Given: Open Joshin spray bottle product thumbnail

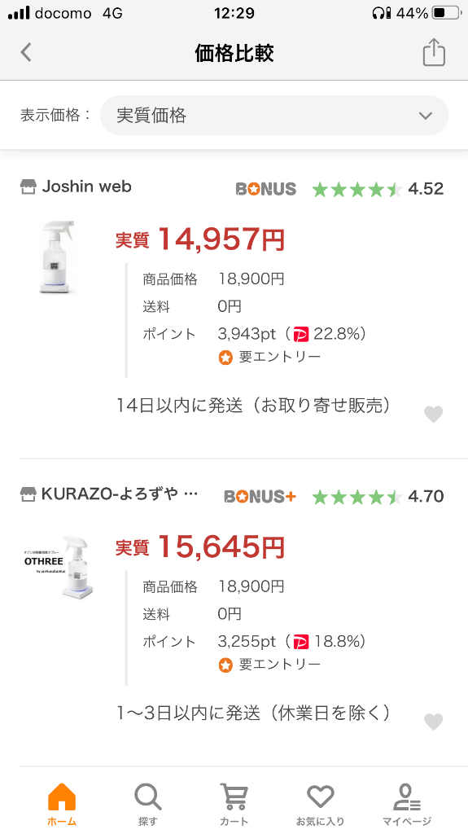Looking at the screenshot, I should click(58, 257).
